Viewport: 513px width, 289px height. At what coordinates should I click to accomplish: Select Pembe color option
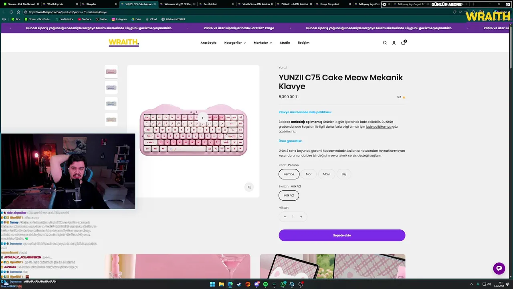(289, 174)
